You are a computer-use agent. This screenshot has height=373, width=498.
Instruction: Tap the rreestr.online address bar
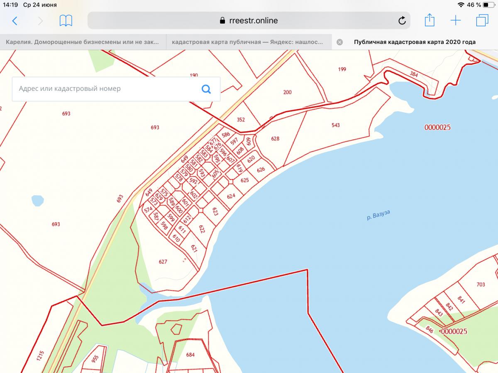click(248, 21)
